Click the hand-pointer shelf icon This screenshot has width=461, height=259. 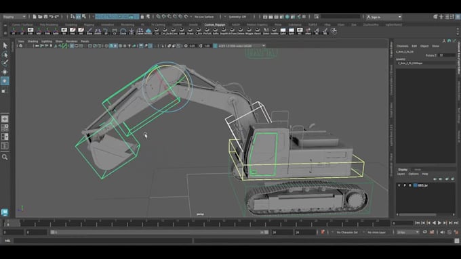point(334,31)
